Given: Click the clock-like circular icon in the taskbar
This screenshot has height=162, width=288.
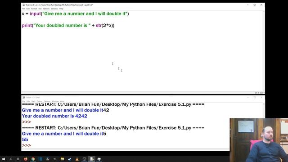Looking at the screenshot, I should (x=84, y=159).
